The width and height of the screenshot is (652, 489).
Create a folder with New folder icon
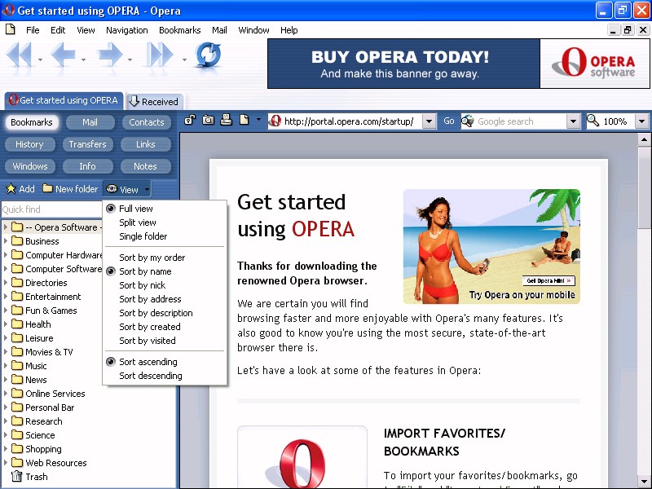[48, 188]
